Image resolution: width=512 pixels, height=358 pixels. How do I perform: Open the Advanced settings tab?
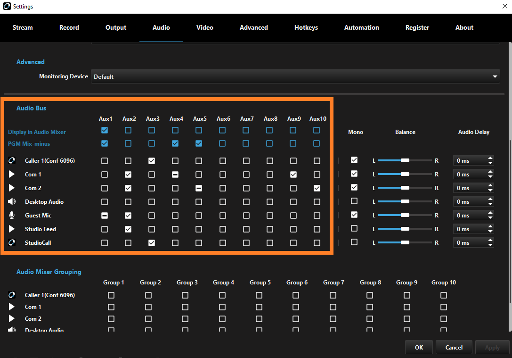click(254, 27)
